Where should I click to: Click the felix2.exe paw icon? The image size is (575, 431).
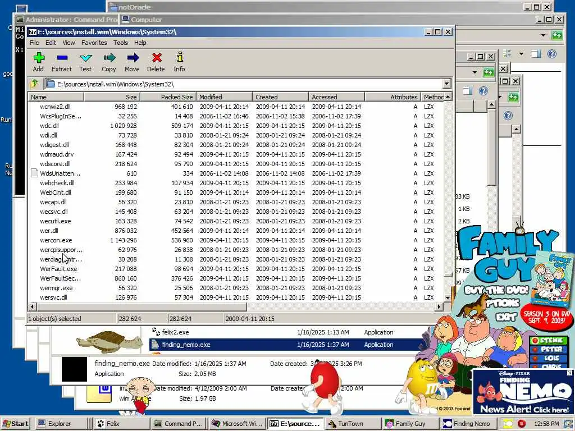click(x=156, y=332)
